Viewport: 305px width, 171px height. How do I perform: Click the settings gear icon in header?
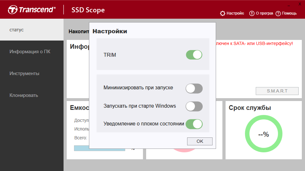click(222, 13)
